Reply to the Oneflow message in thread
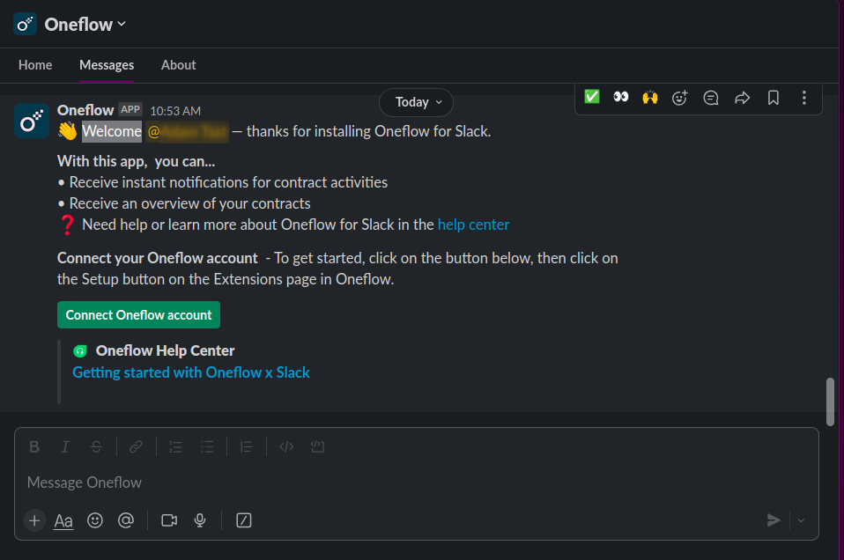The image size is (844, 560). coord(710,98)
